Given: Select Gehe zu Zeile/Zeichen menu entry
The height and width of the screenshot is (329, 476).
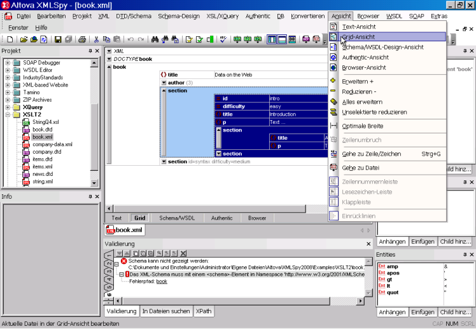Looking at the screenshot, I should coord(388,154).
